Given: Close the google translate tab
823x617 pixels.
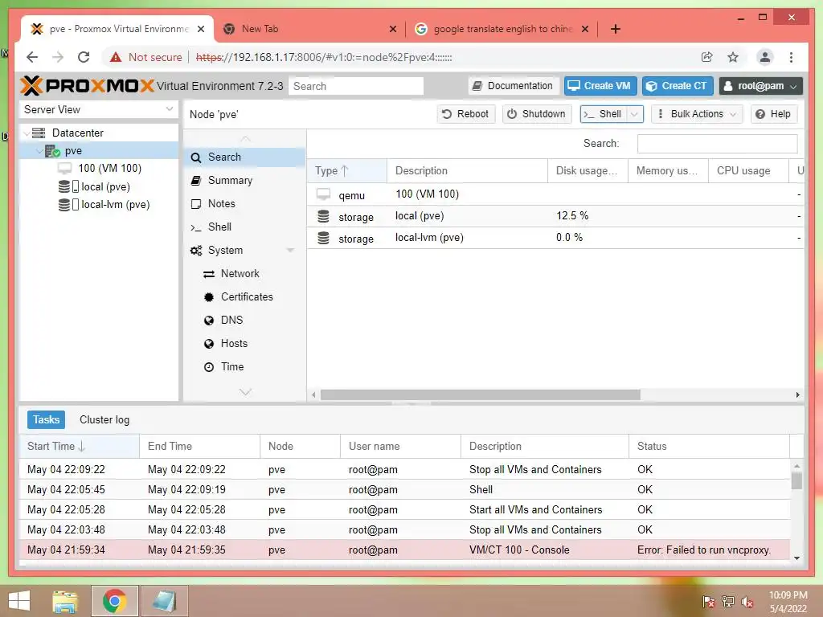Looking at the screenshot, I should point(585,29).
